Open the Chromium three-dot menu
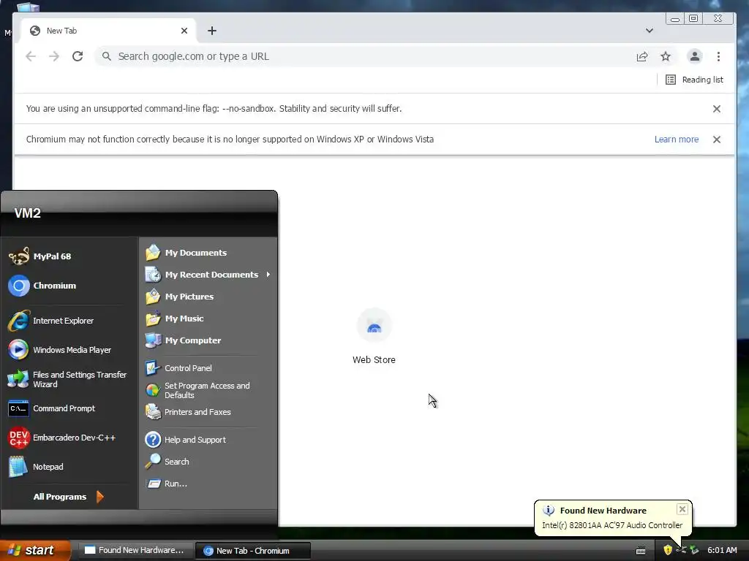Viewport: 749px width, 561px height. tap(718, 56)
